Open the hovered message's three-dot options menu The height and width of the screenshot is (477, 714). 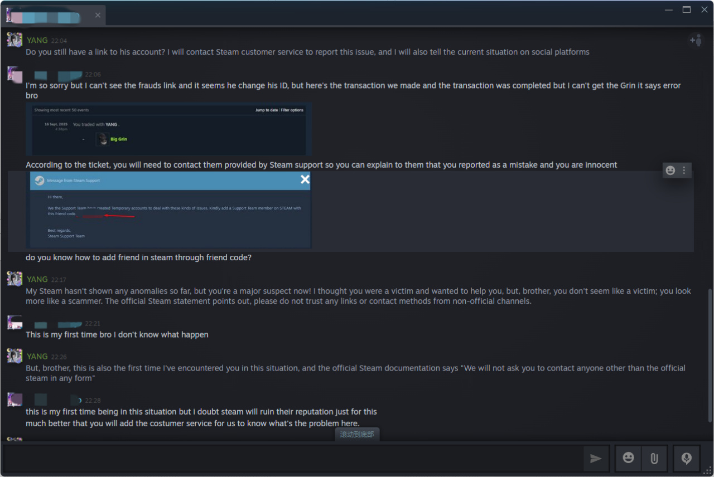point(684,171)
